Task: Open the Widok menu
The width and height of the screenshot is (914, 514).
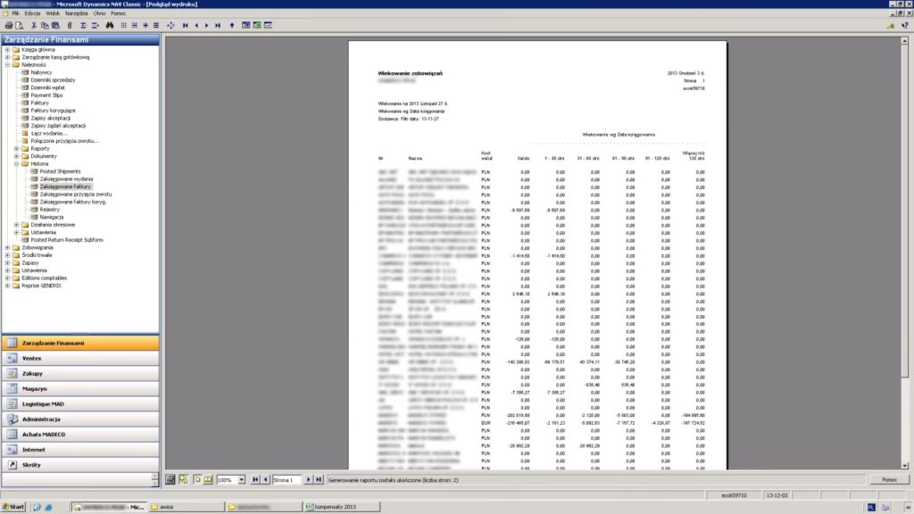Action: (x=53, y=14)
